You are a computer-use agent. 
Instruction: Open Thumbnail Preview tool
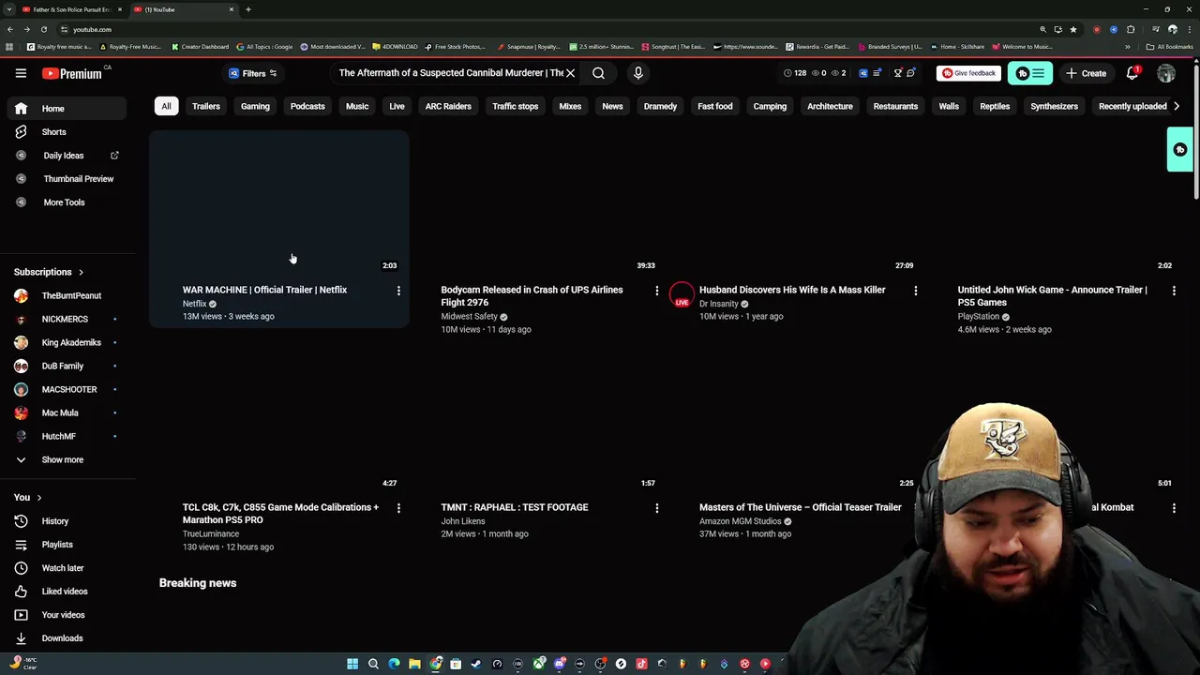click(x=67, y=179)
